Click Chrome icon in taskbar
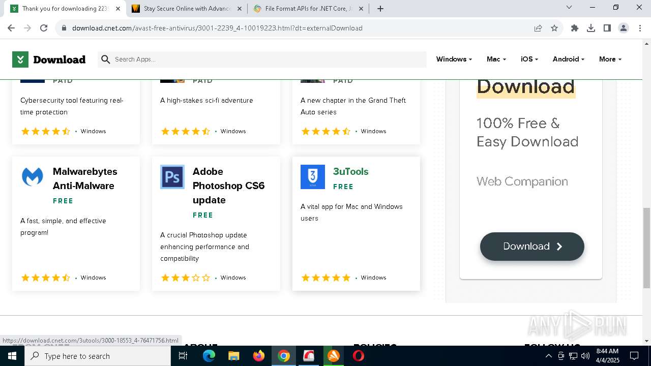 click(284, 356)
